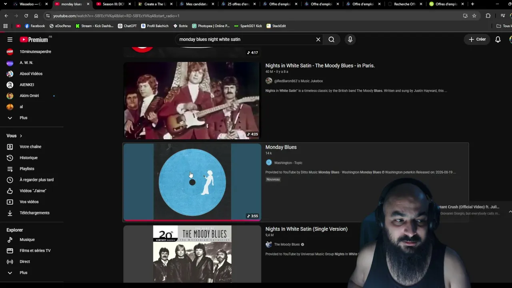Viewport: 512px width, 288px height.
Task: Open Facebook bookmark
Action: 35,26
